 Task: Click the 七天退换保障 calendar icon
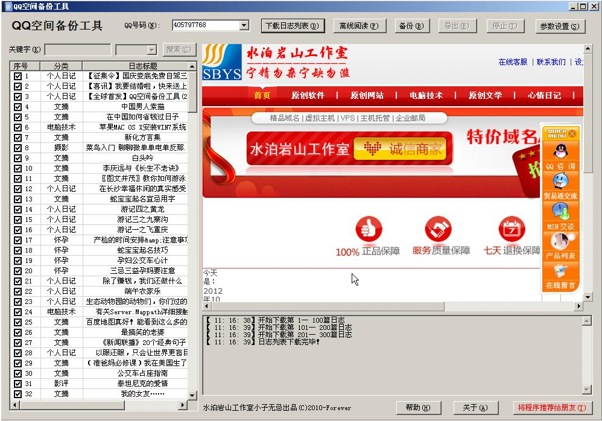(x=512, y=229)
